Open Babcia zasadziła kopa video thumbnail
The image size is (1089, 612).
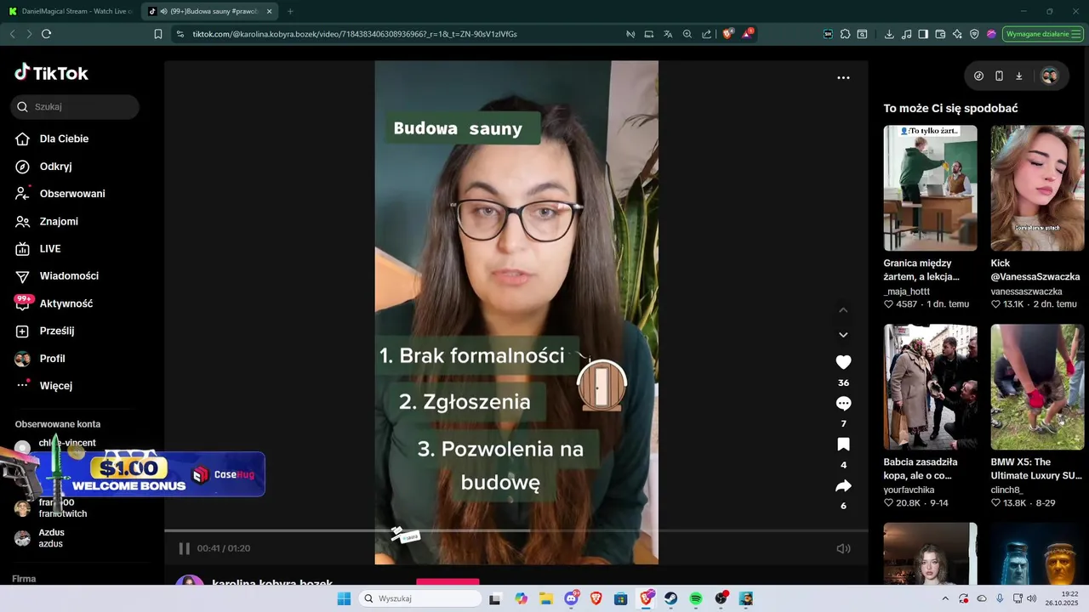point(930,387)
